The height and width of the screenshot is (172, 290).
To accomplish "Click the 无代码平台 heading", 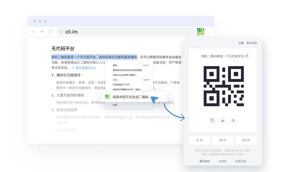I will click(x=63, y=49).
